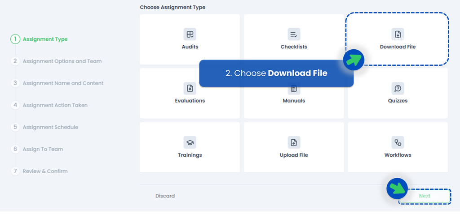
Task: Select step 4 Assignment Action Taken
Action: click(x=55, y=105)
